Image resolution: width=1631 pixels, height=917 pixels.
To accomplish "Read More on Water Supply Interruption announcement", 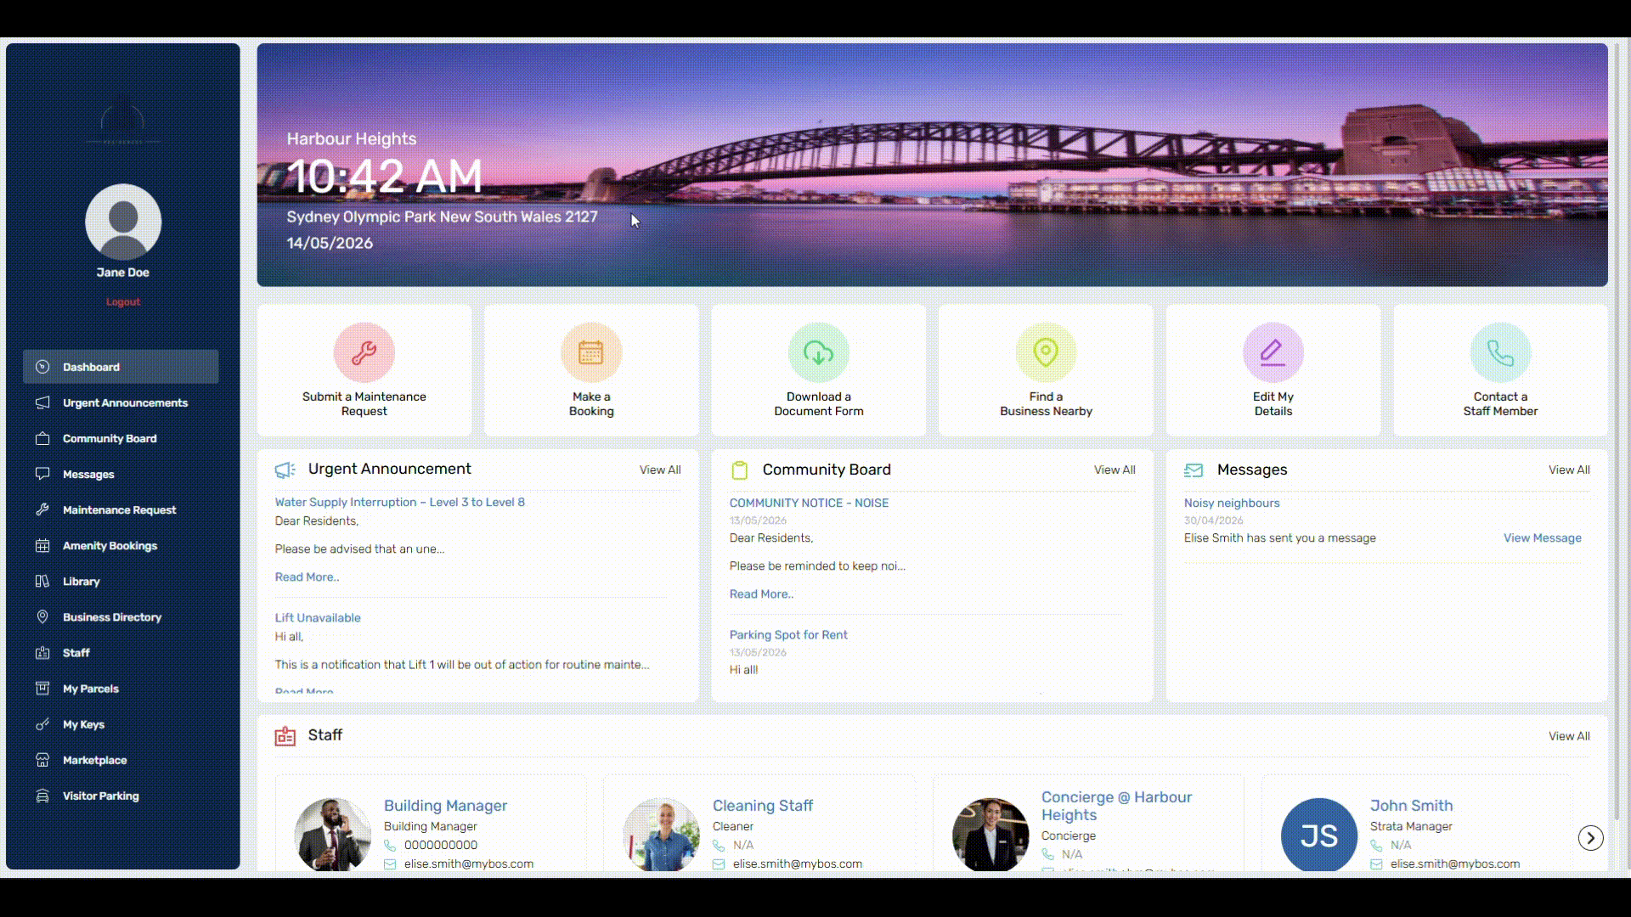I will (307, 577).
